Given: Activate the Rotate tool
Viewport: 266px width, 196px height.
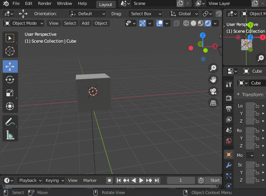Looking at the screenshot, I should tap(10, 80).
